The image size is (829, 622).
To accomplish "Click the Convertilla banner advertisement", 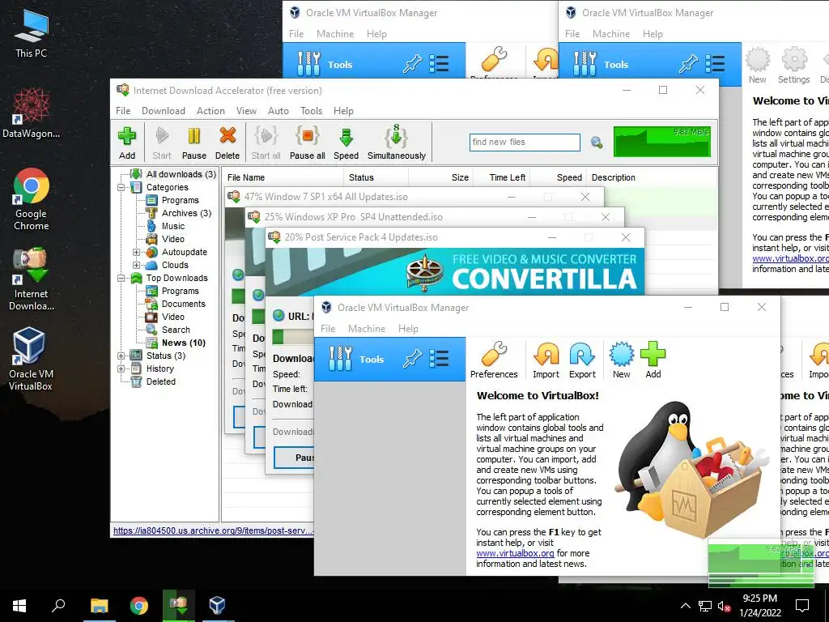I will pyautogui.click(x=455, y=271).
